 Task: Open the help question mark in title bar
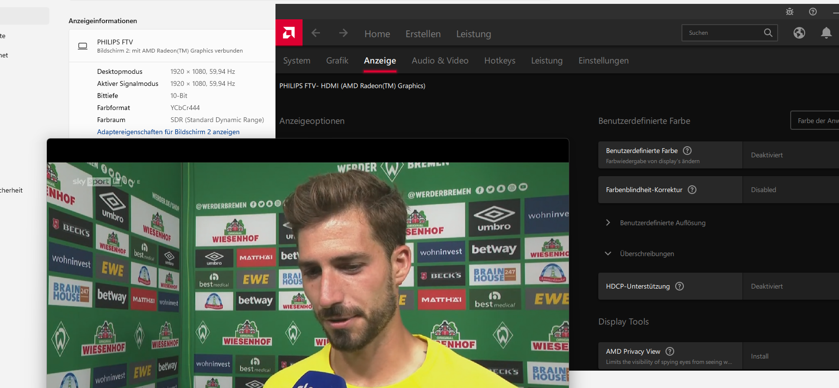tap(813, 12)
